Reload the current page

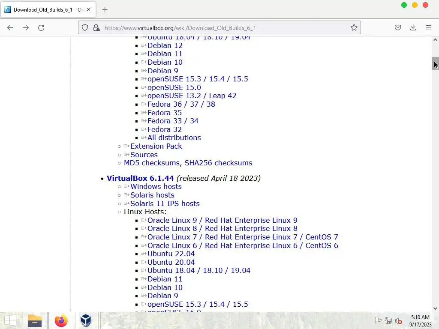click(41, 28)
